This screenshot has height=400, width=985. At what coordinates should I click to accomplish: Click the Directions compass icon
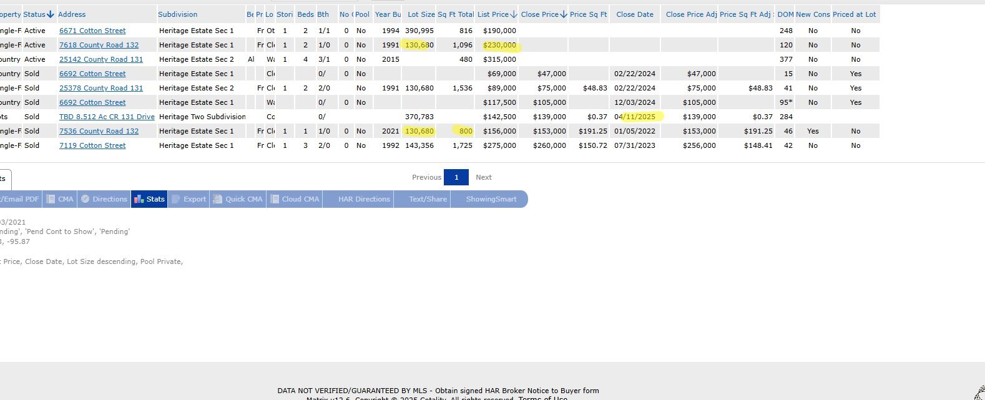click(x=86, y=199)
